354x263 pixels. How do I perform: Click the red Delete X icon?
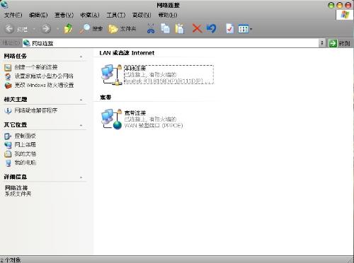(197, 28)
